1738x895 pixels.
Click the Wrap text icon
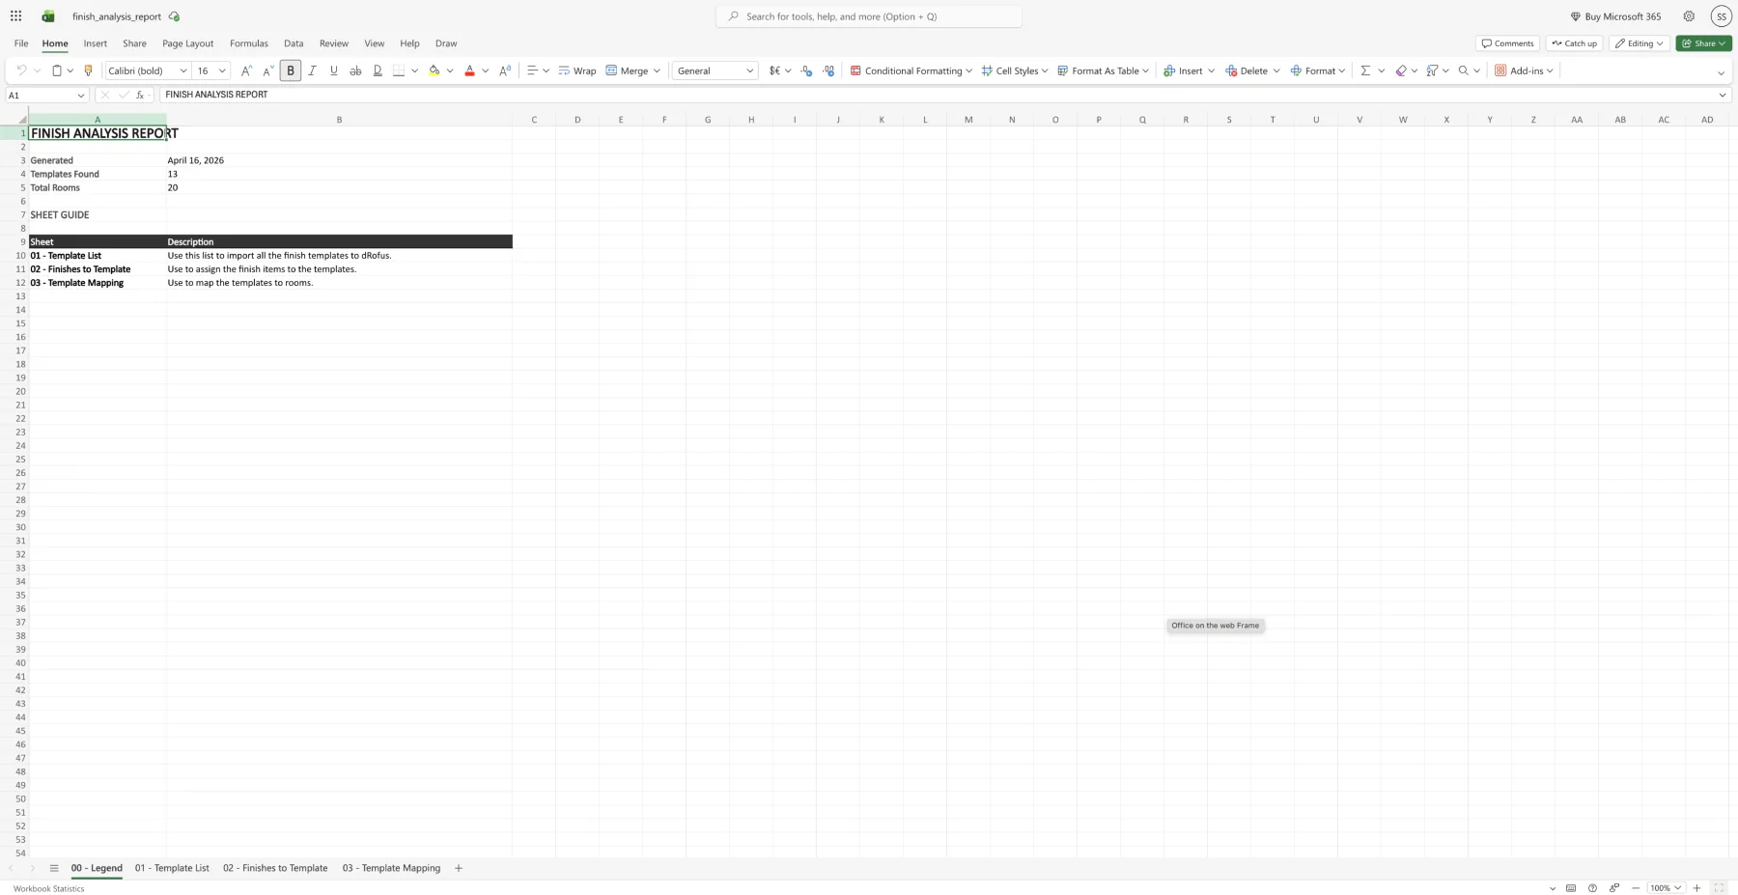tap(577, 70)
